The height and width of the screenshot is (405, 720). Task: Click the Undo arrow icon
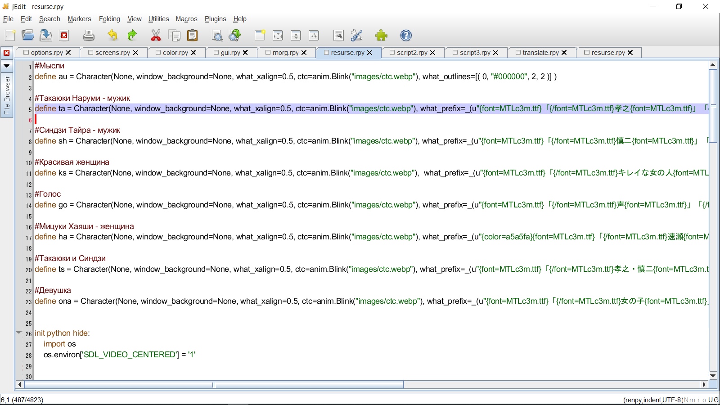point(112,36)
